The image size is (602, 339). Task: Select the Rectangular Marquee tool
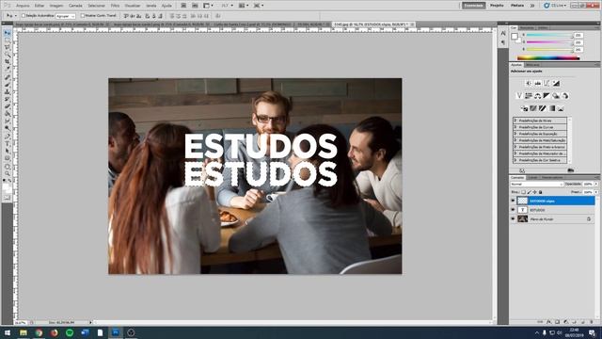8,40
